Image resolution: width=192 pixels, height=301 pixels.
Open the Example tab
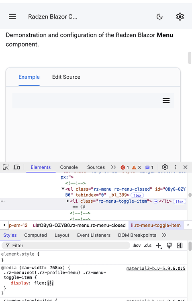(29, 77)
